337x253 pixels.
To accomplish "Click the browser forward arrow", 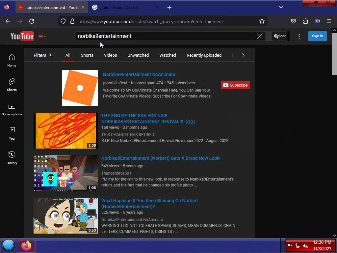I will tap(20, 21).
